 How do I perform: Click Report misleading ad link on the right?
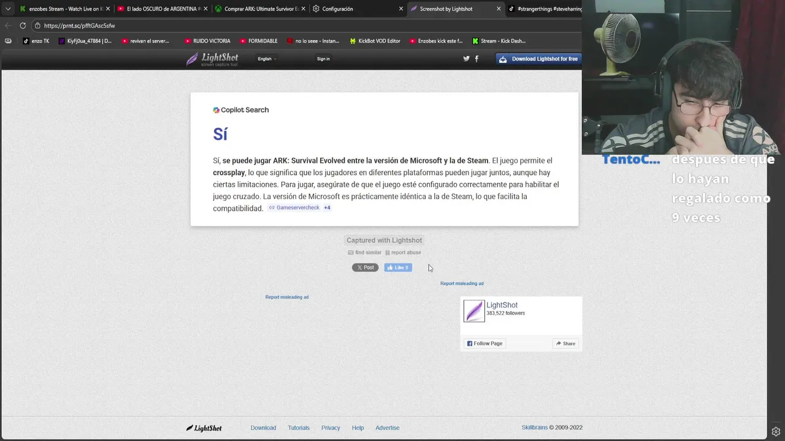tap(462, 284)
